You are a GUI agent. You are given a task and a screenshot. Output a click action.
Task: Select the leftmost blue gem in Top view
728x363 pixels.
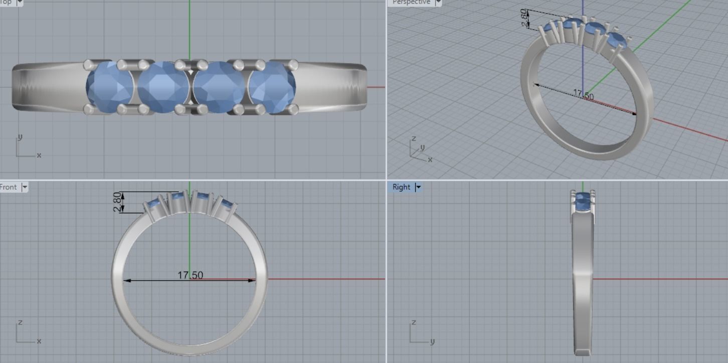[x=109, y=87]
